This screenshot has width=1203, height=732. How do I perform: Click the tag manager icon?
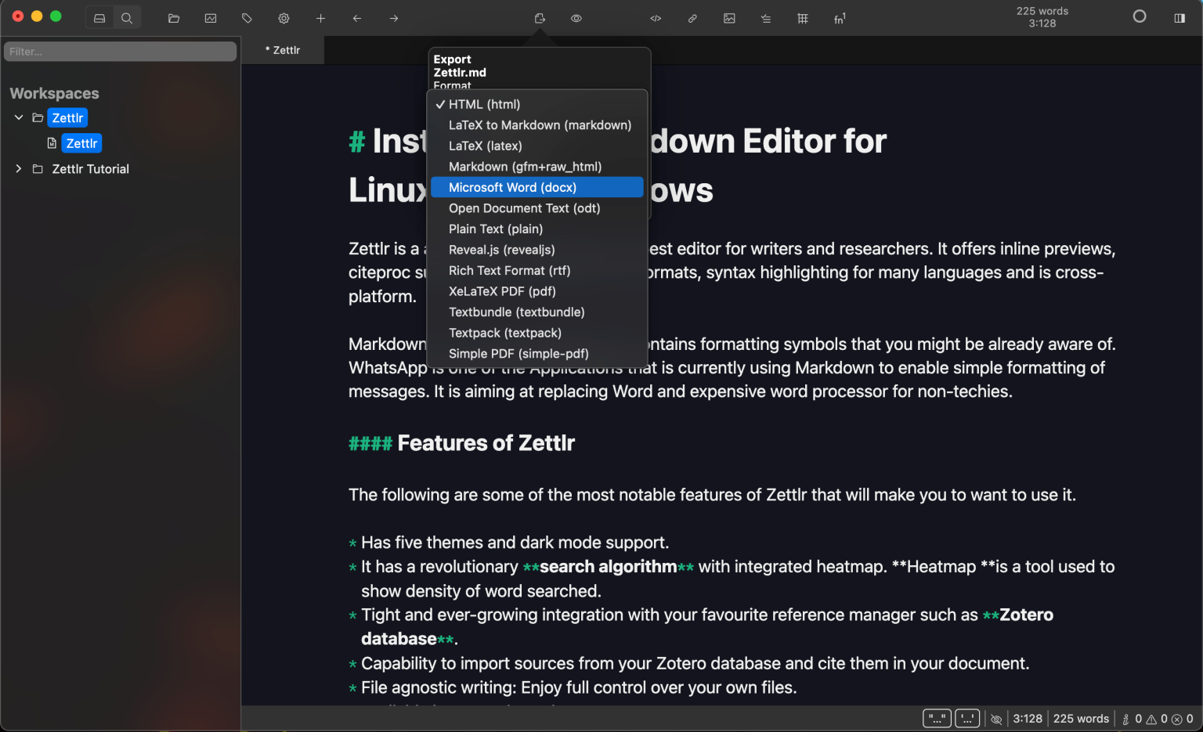(246, 17)
